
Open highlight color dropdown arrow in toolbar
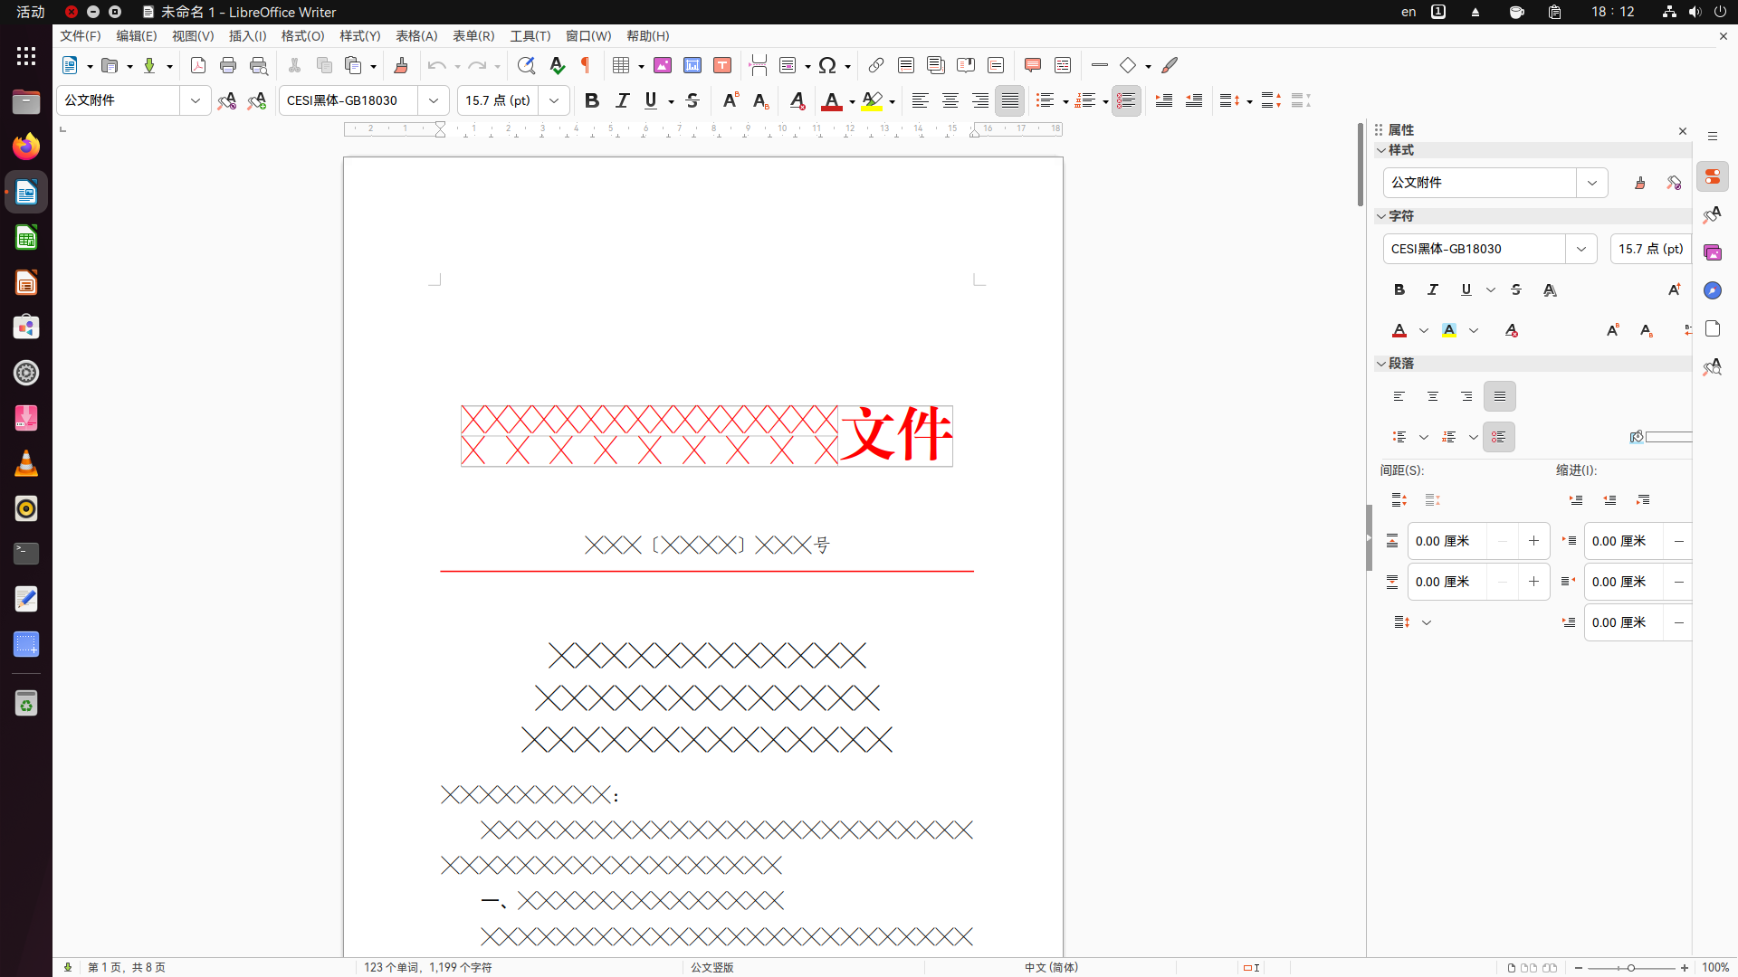892,101
